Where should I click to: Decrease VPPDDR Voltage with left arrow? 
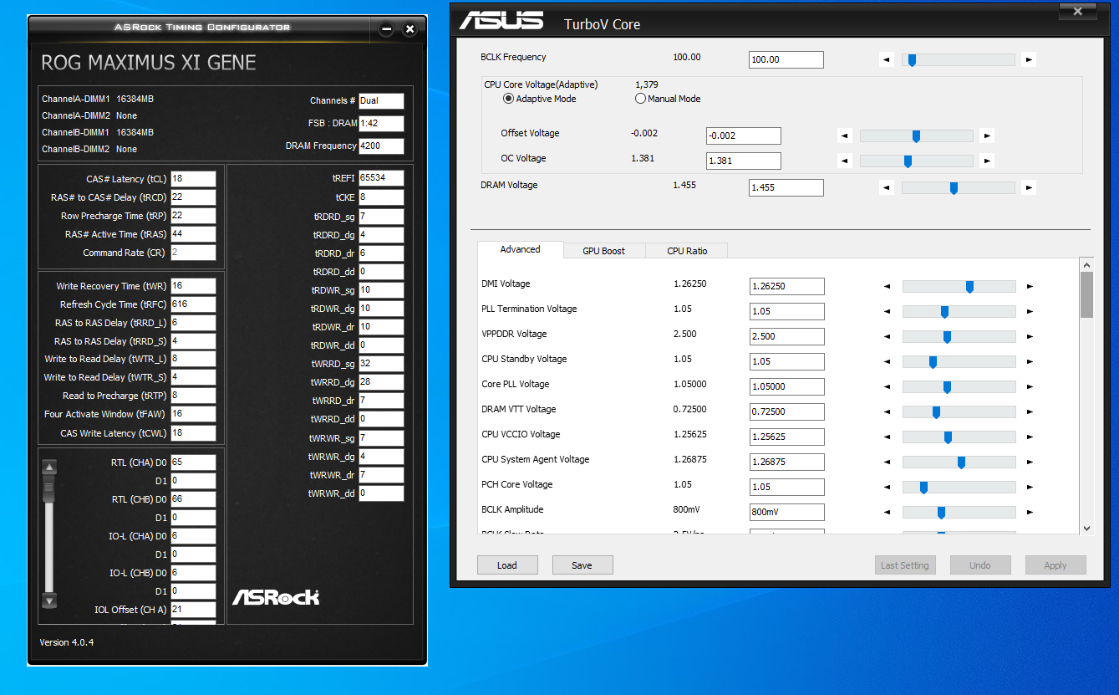[x=888, y=336]
